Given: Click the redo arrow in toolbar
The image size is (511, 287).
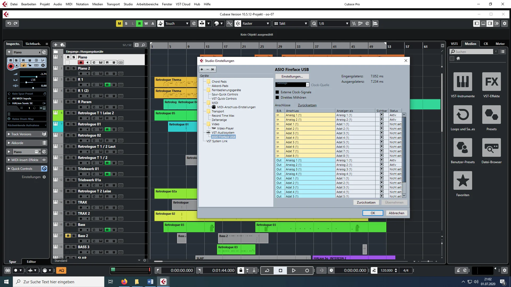Looking at the screenshot, I should click(15, 23).
